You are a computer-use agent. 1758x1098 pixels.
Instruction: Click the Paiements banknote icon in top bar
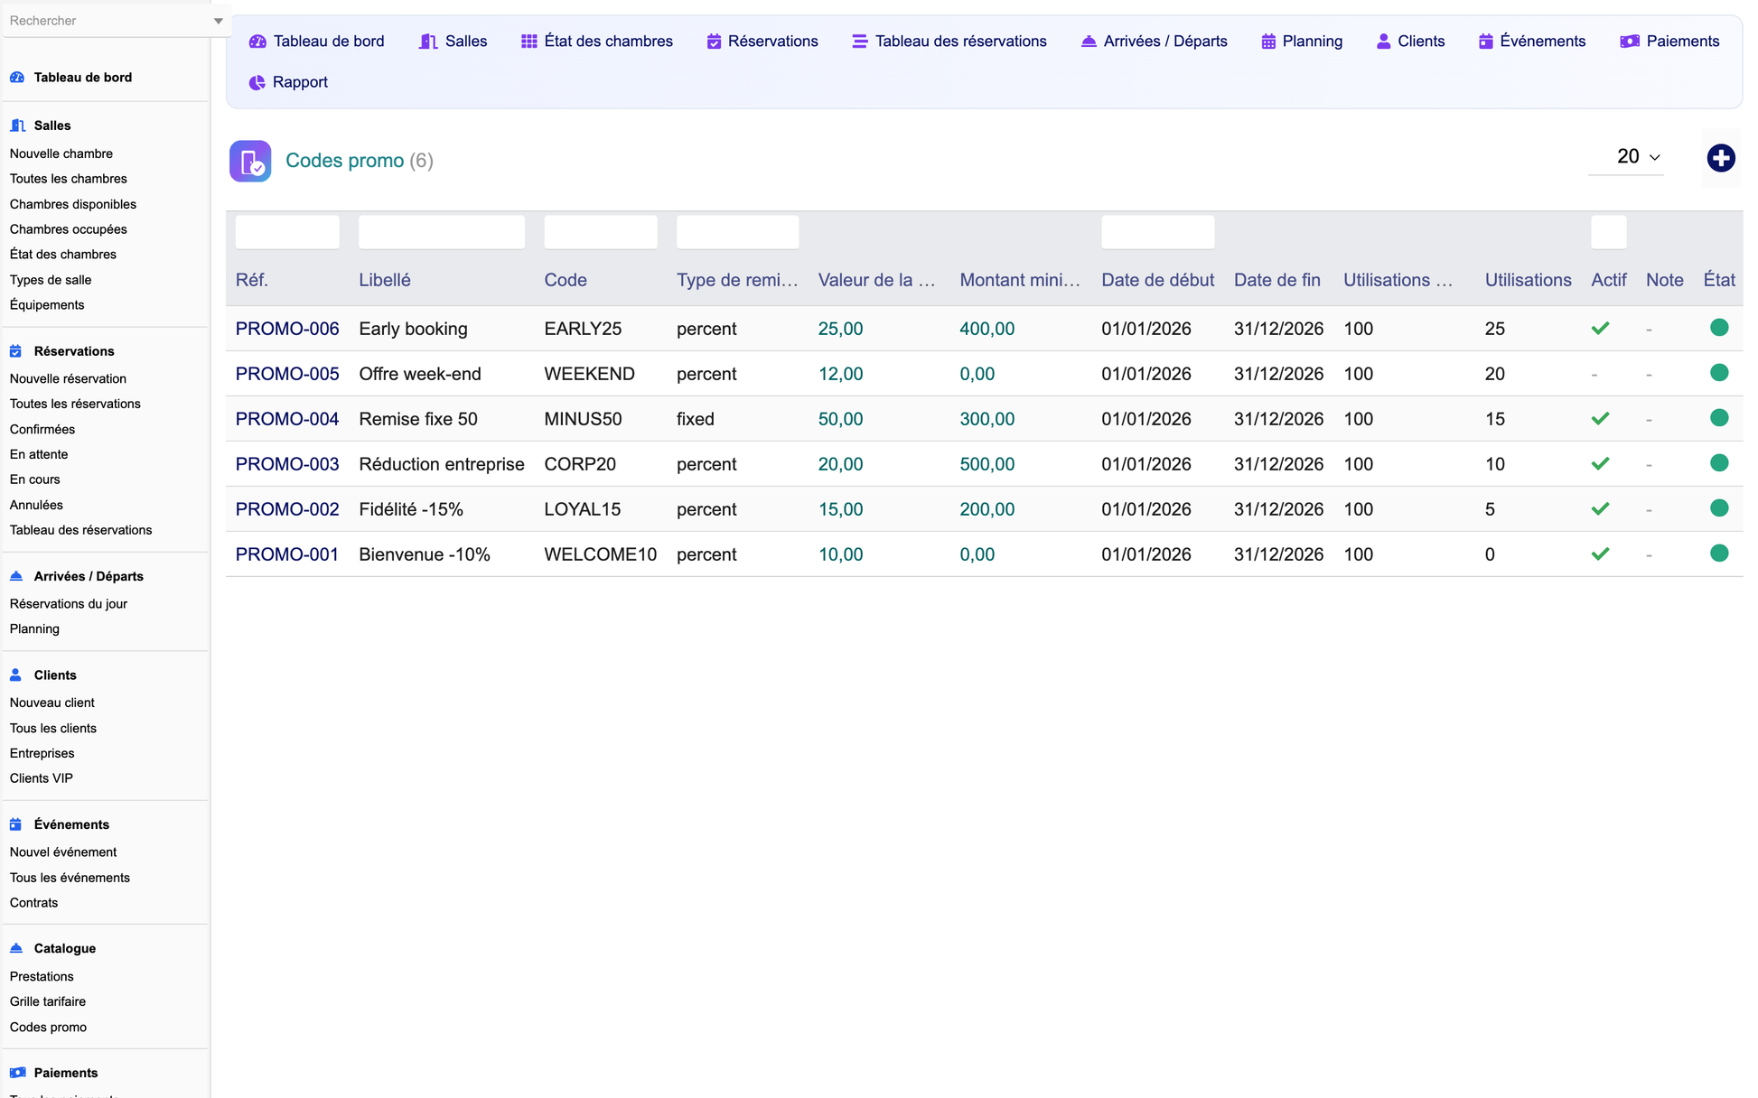click(1630, 42)
